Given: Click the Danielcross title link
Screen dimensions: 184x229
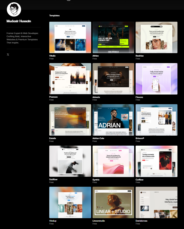Looking at the screenshot, I should pos(142,221).
